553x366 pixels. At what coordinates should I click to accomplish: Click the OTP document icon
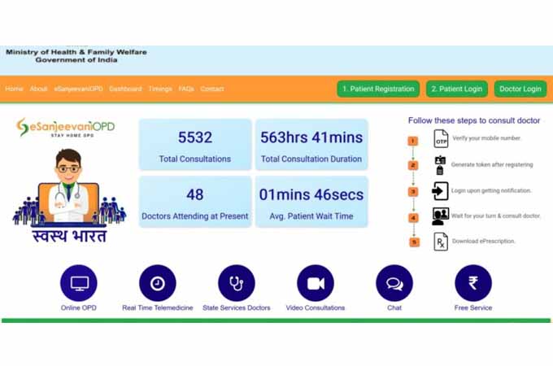click(x=441, y=138)
